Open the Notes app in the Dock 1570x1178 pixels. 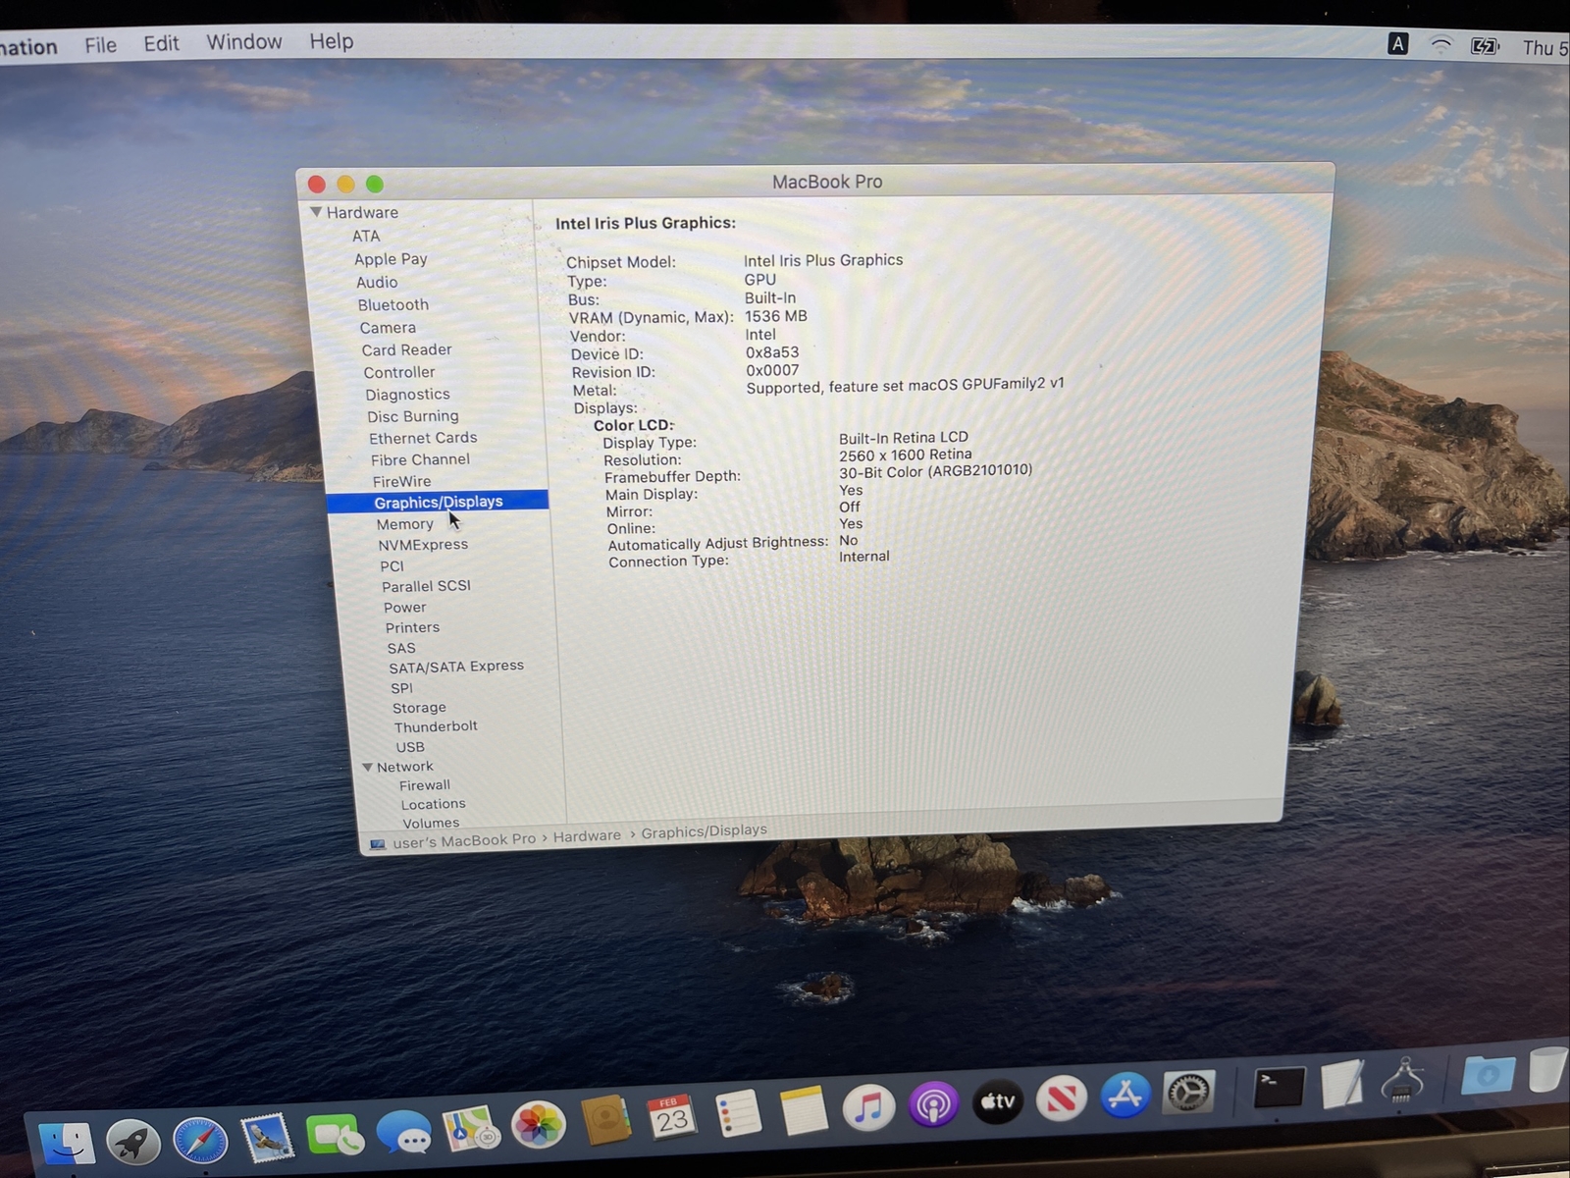click(x=804, y=1110)
